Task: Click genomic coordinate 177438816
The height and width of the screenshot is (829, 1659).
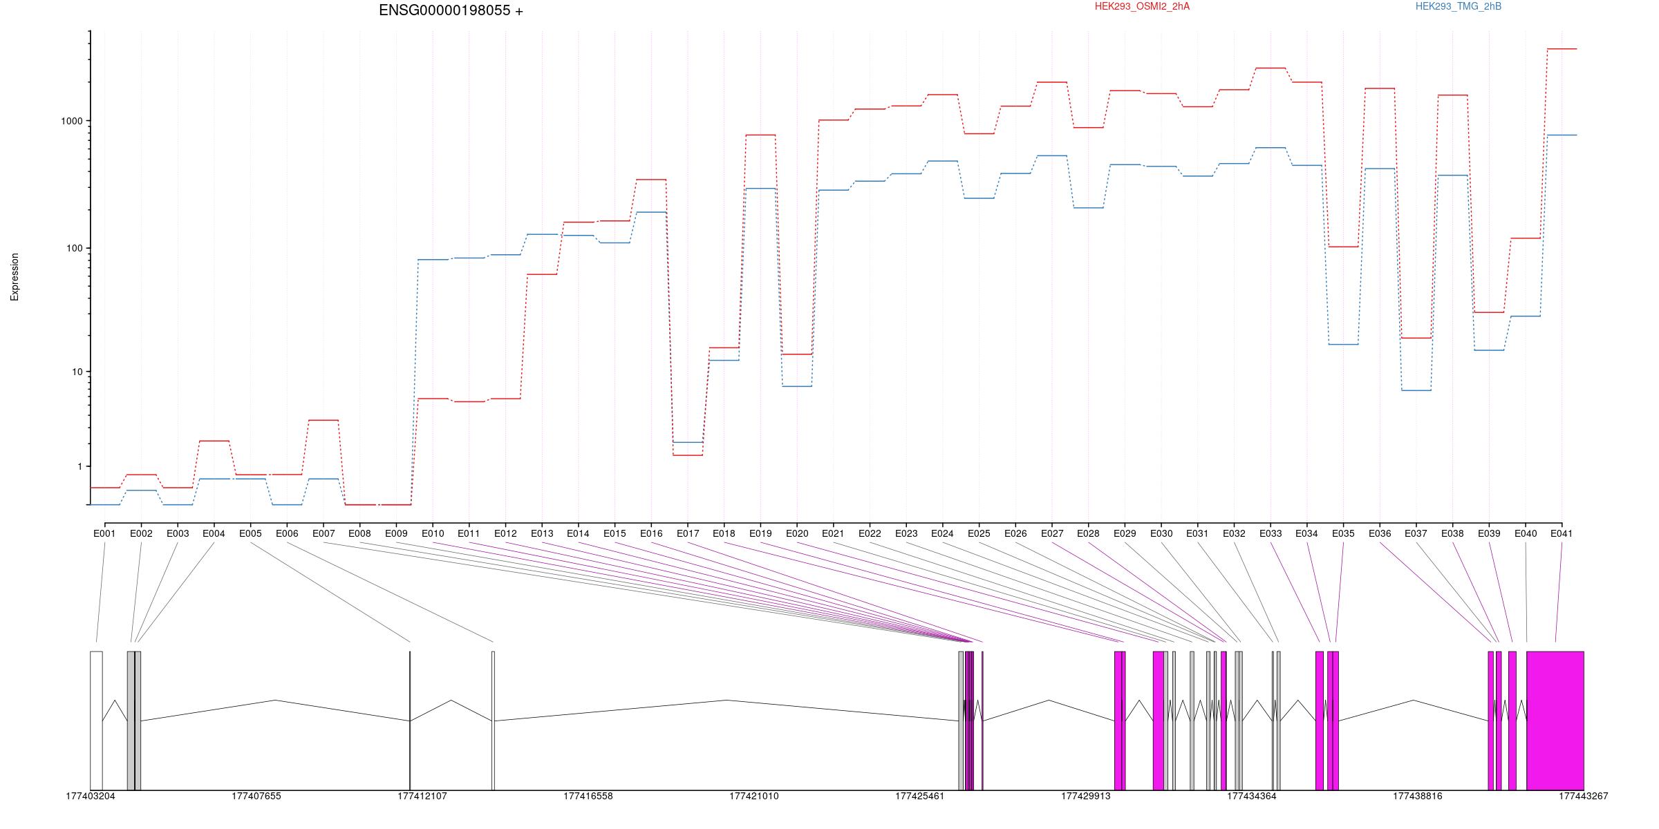Action: point(1418,797)
